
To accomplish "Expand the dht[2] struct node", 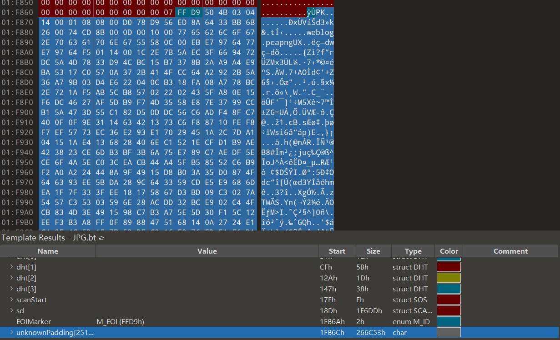I will [12, 278].
